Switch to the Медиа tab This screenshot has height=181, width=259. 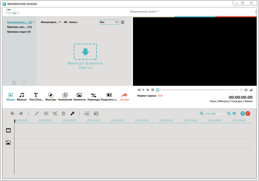11,96
